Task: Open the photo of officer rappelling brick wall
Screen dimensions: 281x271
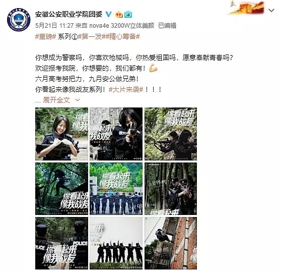Action: [171, 243]
